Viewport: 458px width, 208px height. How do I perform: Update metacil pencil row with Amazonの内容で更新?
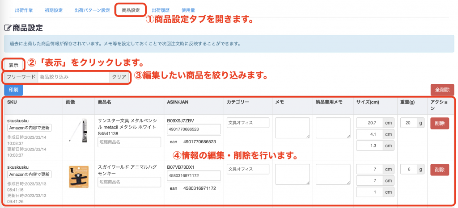pyautogui.click(x=30, y=128)
